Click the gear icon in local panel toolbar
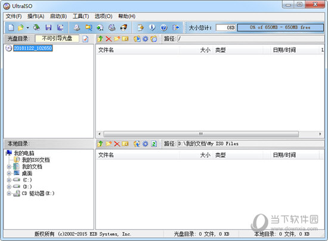The height and width of the screenshot is (241, 328). (x=145, y=144)
